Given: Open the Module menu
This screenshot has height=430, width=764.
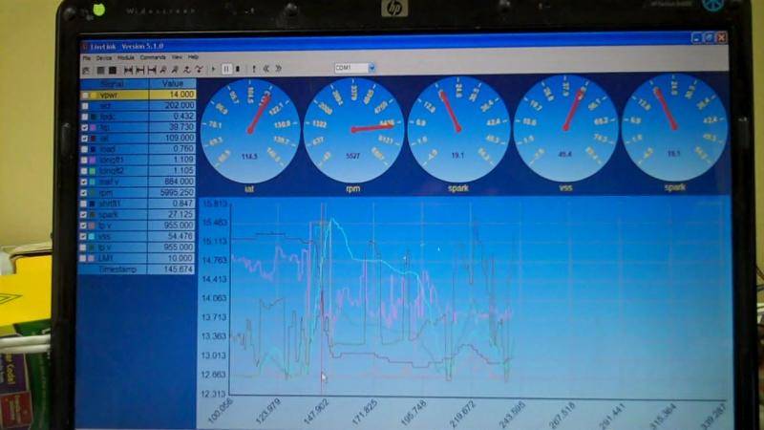Looking at the screenshot, I should 126,57.
